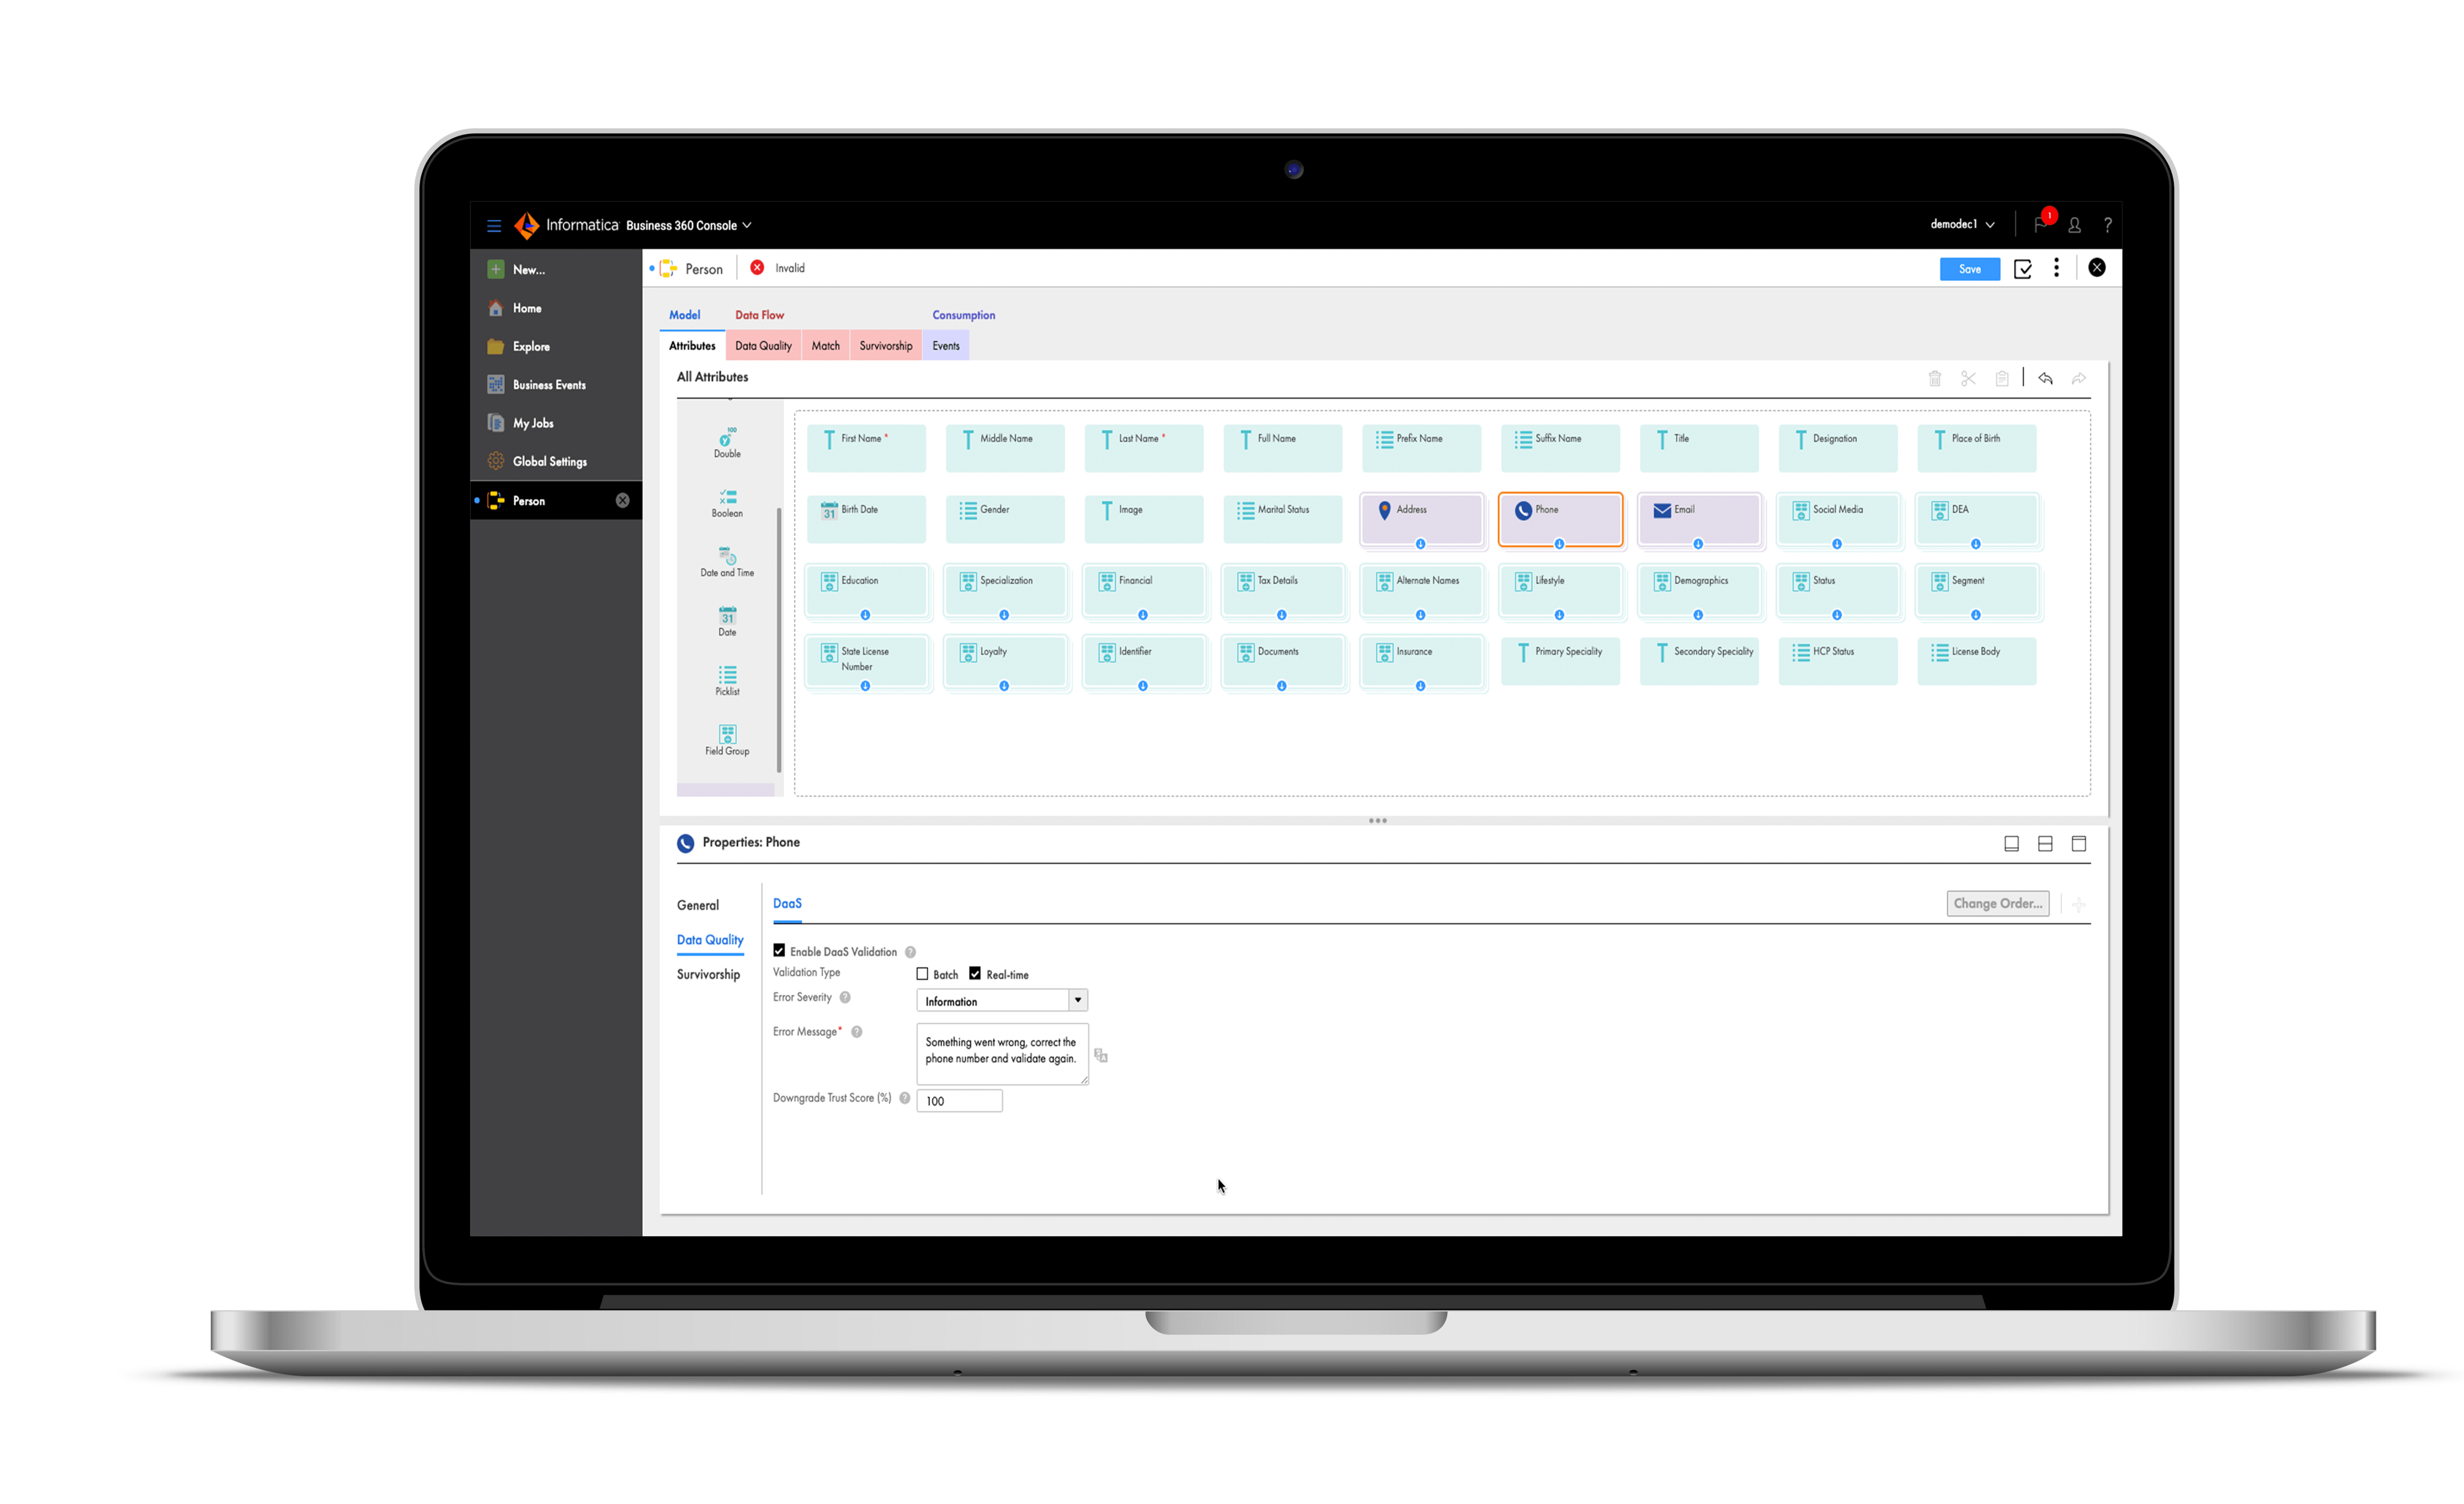Click the Change Order button
Screen dimensions: 2464x1504
click(x=1997, y=903)
